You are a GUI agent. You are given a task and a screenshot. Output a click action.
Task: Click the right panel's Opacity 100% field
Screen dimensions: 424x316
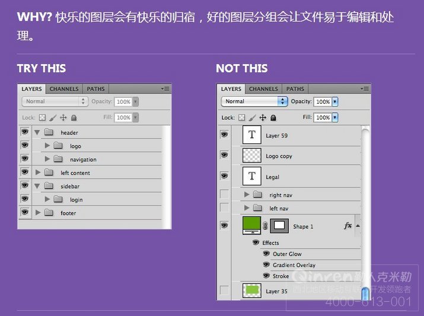coord(323,101)
